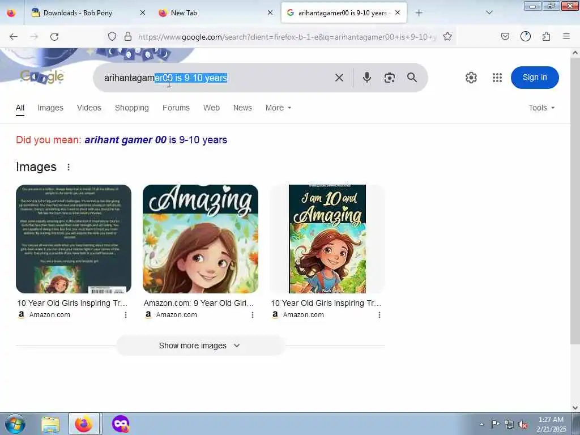Open the list all tabs chevron
The height and width of the screenshot is (435, 580).
click(489, 13)
